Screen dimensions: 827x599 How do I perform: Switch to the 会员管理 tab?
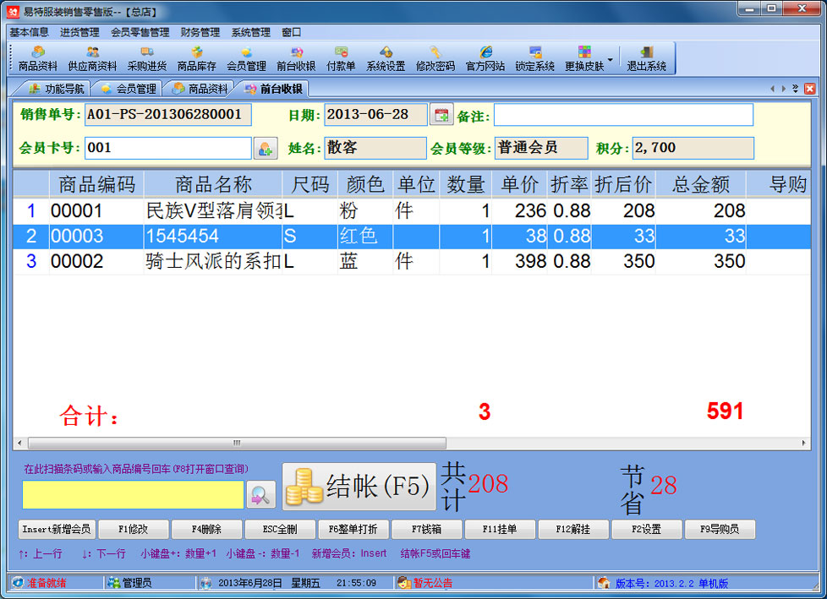pos(129,89)
